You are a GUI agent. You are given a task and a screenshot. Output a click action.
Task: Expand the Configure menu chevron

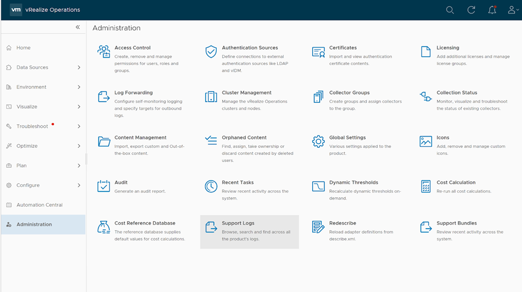click(x=79, y=185)
